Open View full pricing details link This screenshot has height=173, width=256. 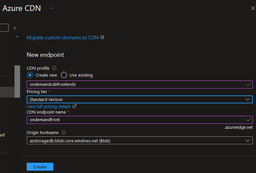tap(49, 106)
